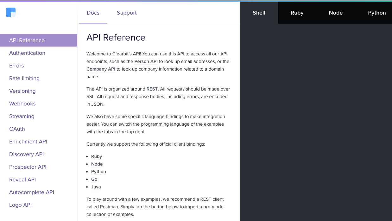Open the Support tab

(127, 13)
